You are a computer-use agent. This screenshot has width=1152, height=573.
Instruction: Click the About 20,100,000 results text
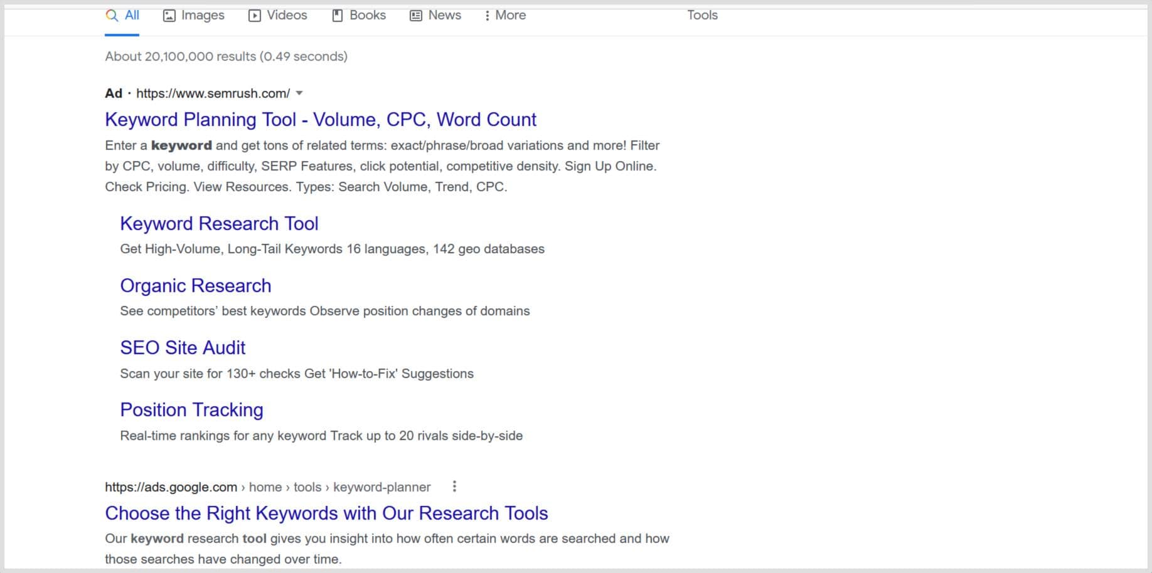point(226,56)
